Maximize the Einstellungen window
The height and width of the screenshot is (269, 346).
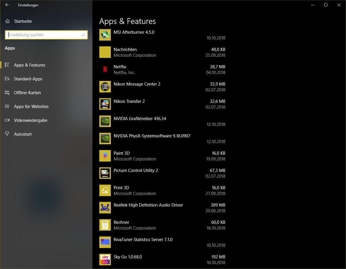pos(326,5)
